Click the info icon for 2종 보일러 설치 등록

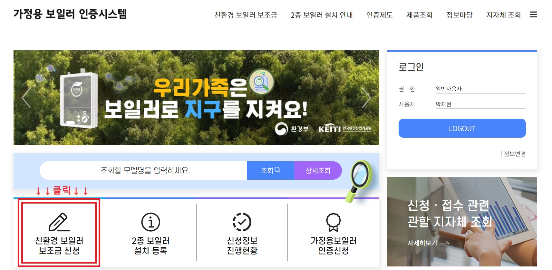[x=150, y=222]
